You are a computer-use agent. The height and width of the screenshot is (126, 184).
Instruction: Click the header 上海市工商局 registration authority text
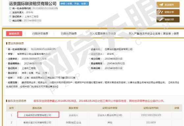[x=32, y=16]
